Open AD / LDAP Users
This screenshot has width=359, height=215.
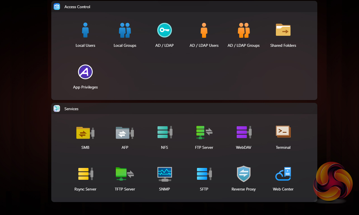tap(204, 30)
